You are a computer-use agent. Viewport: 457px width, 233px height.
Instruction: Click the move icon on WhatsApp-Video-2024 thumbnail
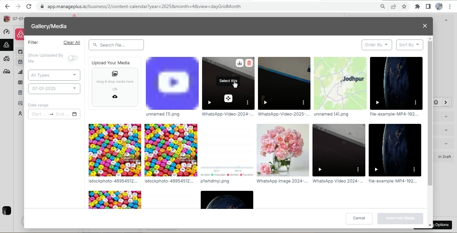click(228, 98)
